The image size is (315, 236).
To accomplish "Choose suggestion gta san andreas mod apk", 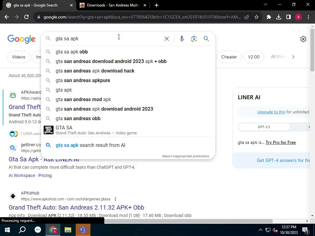I will pos(128,100).
